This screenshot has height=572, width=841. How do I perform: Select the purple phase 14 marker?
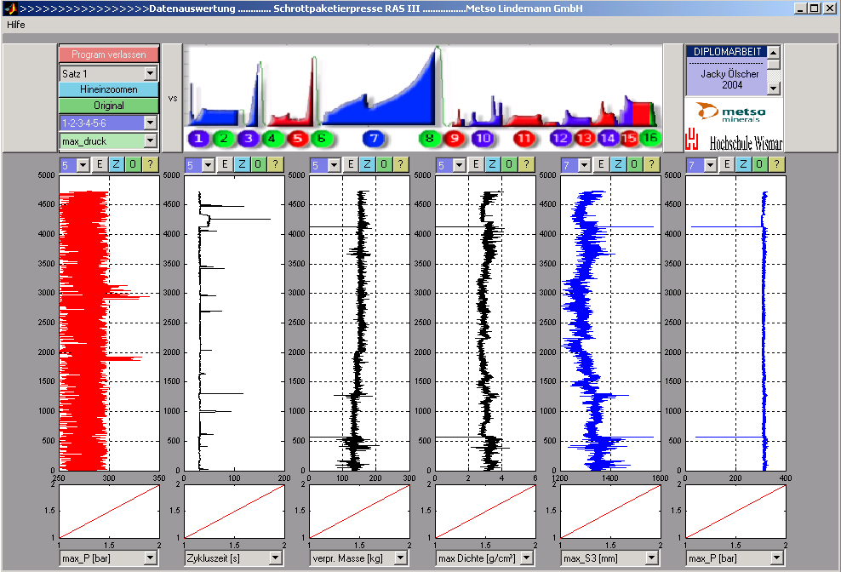(x=608, y=138)
